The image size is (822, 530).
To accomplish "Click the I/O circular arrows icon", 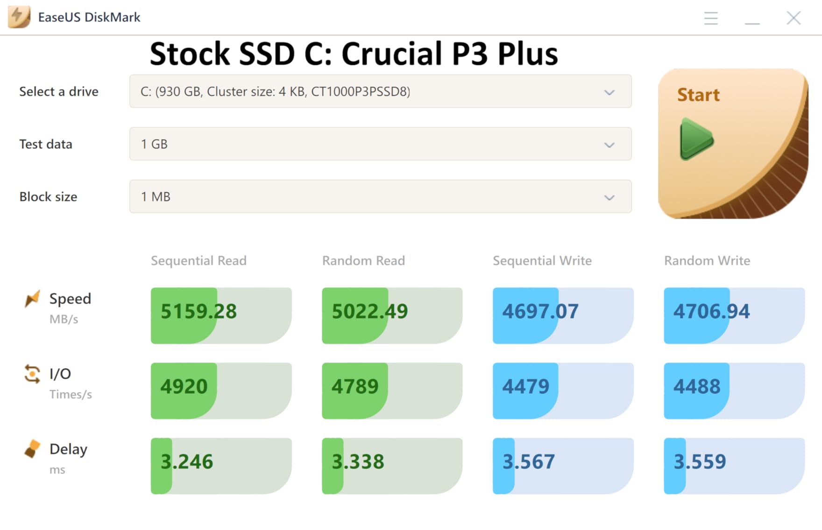I will (x=31, y=374).
